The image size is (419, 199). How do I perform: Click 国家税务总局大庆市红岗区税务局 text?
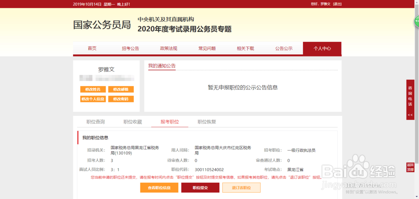(223, 151)
